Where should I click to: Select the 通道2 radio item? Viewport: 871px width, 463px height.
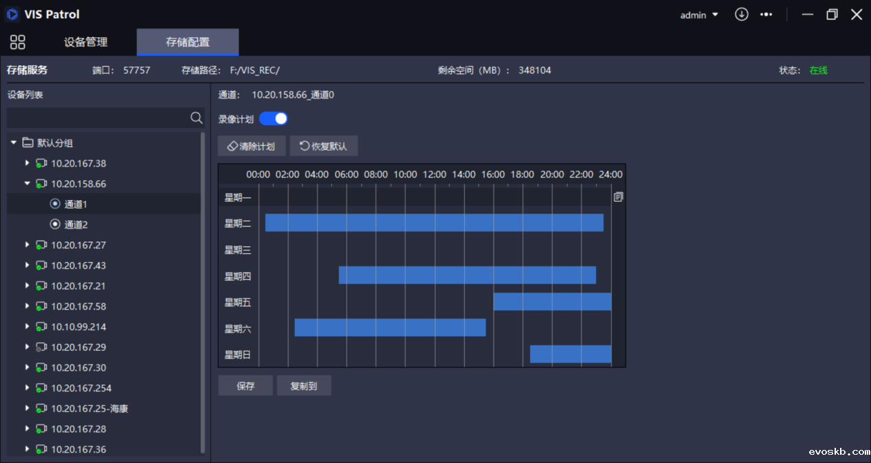point(56,224)
